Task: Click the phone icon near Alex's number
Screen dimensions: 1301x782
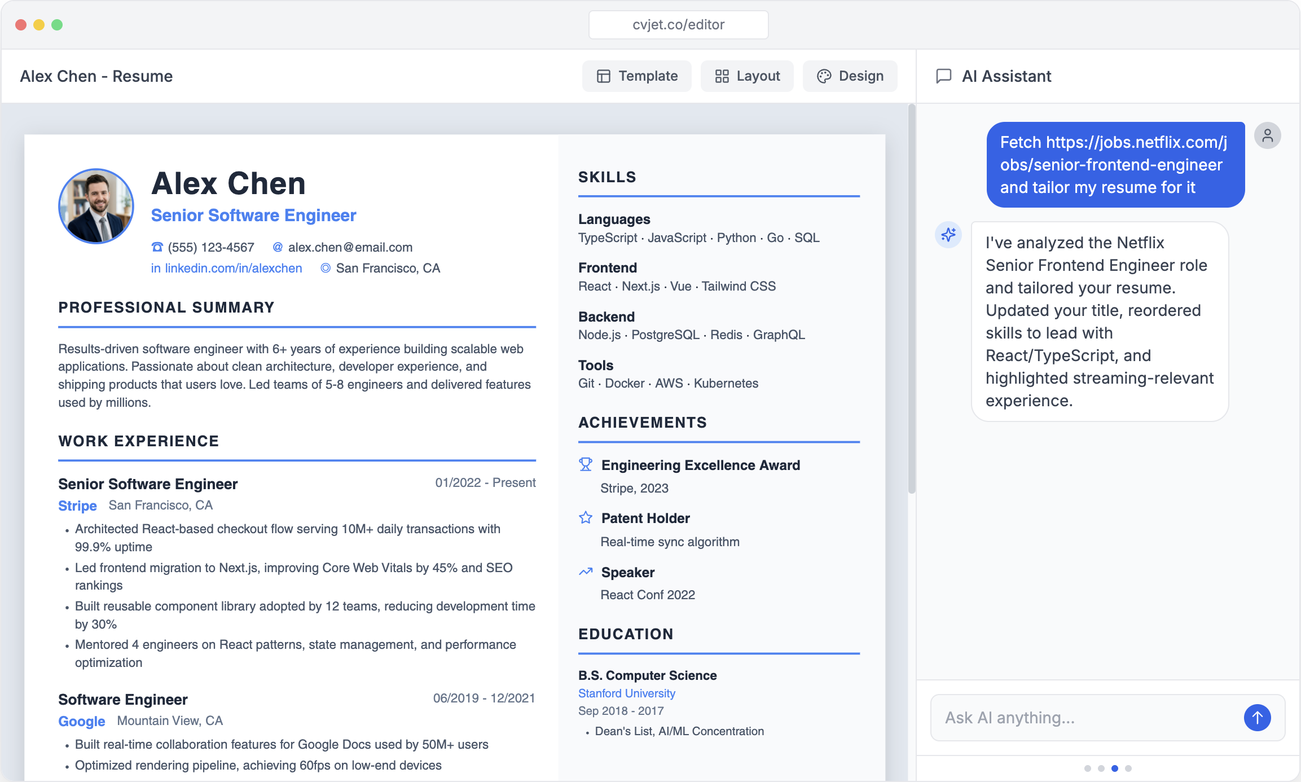Action: tap(156, 247)
